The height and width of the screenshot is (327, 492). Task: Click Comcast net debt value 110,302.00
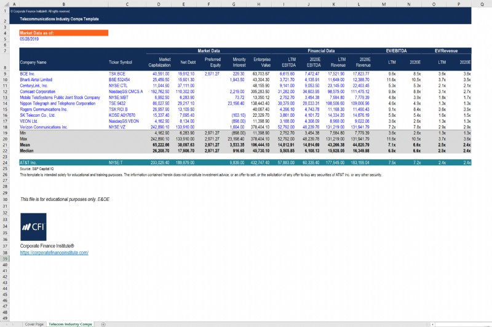185,92
